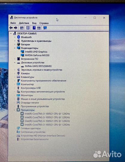
Task: Open the Справка menu
Action: point(44,23)
